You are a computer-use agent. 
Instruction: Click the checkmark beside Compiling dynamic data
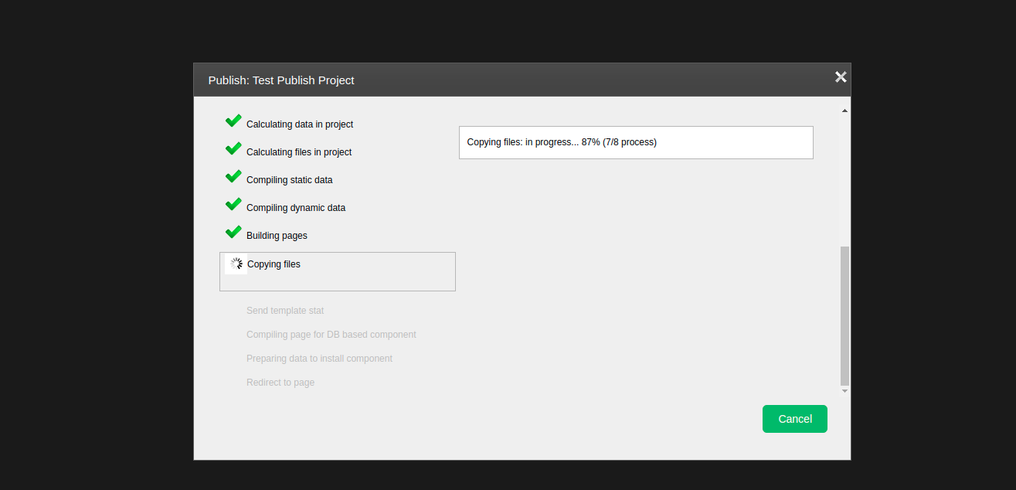(x=233, y=204)
